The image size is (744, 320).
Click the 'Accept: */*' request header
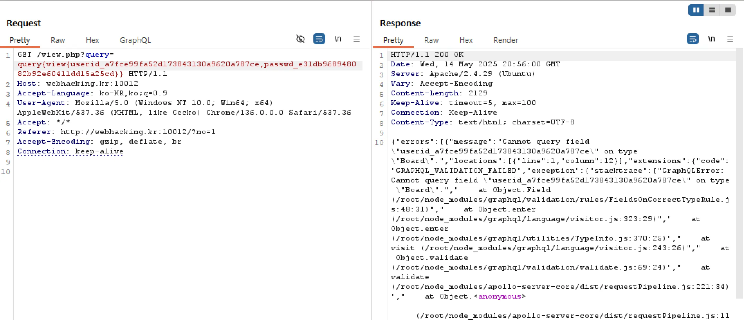44,122
